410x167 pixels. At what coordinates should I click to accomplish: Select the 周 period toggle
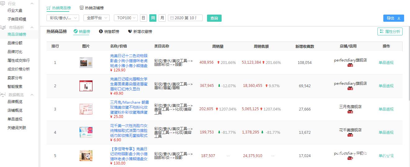153,18
